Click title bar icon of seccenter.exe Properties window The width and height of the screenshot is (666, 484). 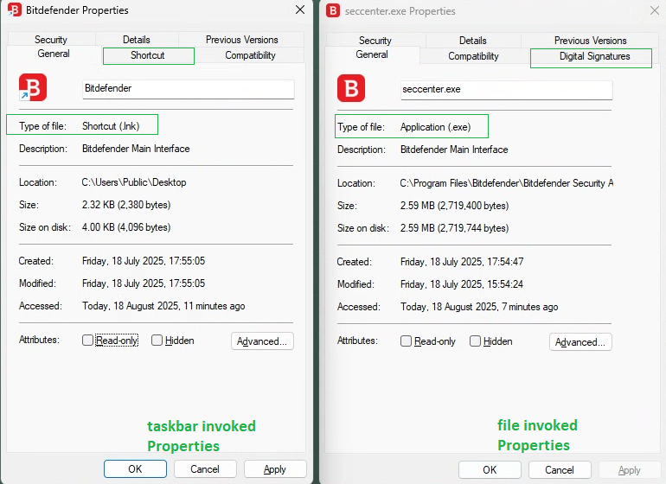[x=333, y=10]
